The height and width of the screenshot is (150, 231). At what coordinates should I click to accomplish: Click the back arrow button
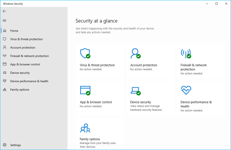pyautogui.click(x=4, y=11)
